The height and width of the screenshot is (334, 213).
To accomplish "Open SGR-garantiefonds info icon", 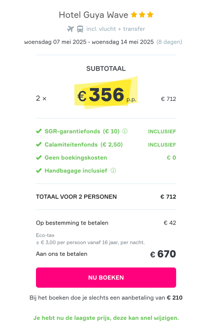I will (125, 131).
